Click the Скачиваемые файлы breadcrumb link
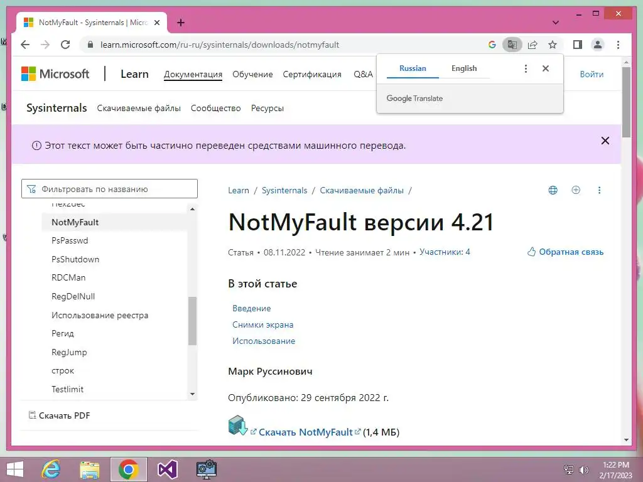Image resolution: width=643 pixels, height=482 pixels. (361, 190)
